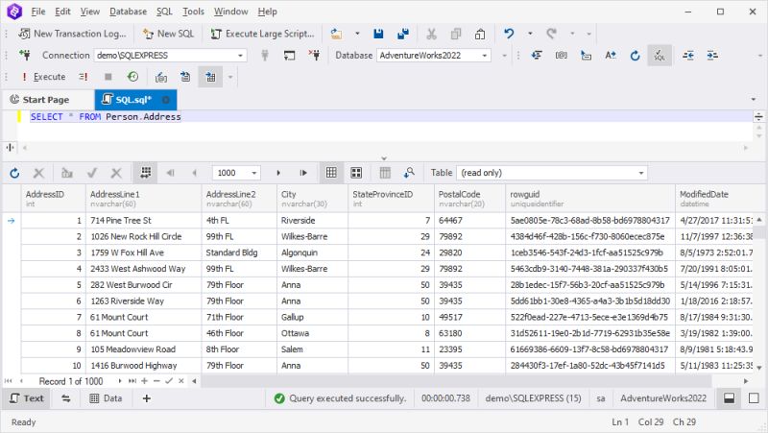768x433 pixels.
Task: Click the Cut scissors icon
Action: click(x=431, y=34)
